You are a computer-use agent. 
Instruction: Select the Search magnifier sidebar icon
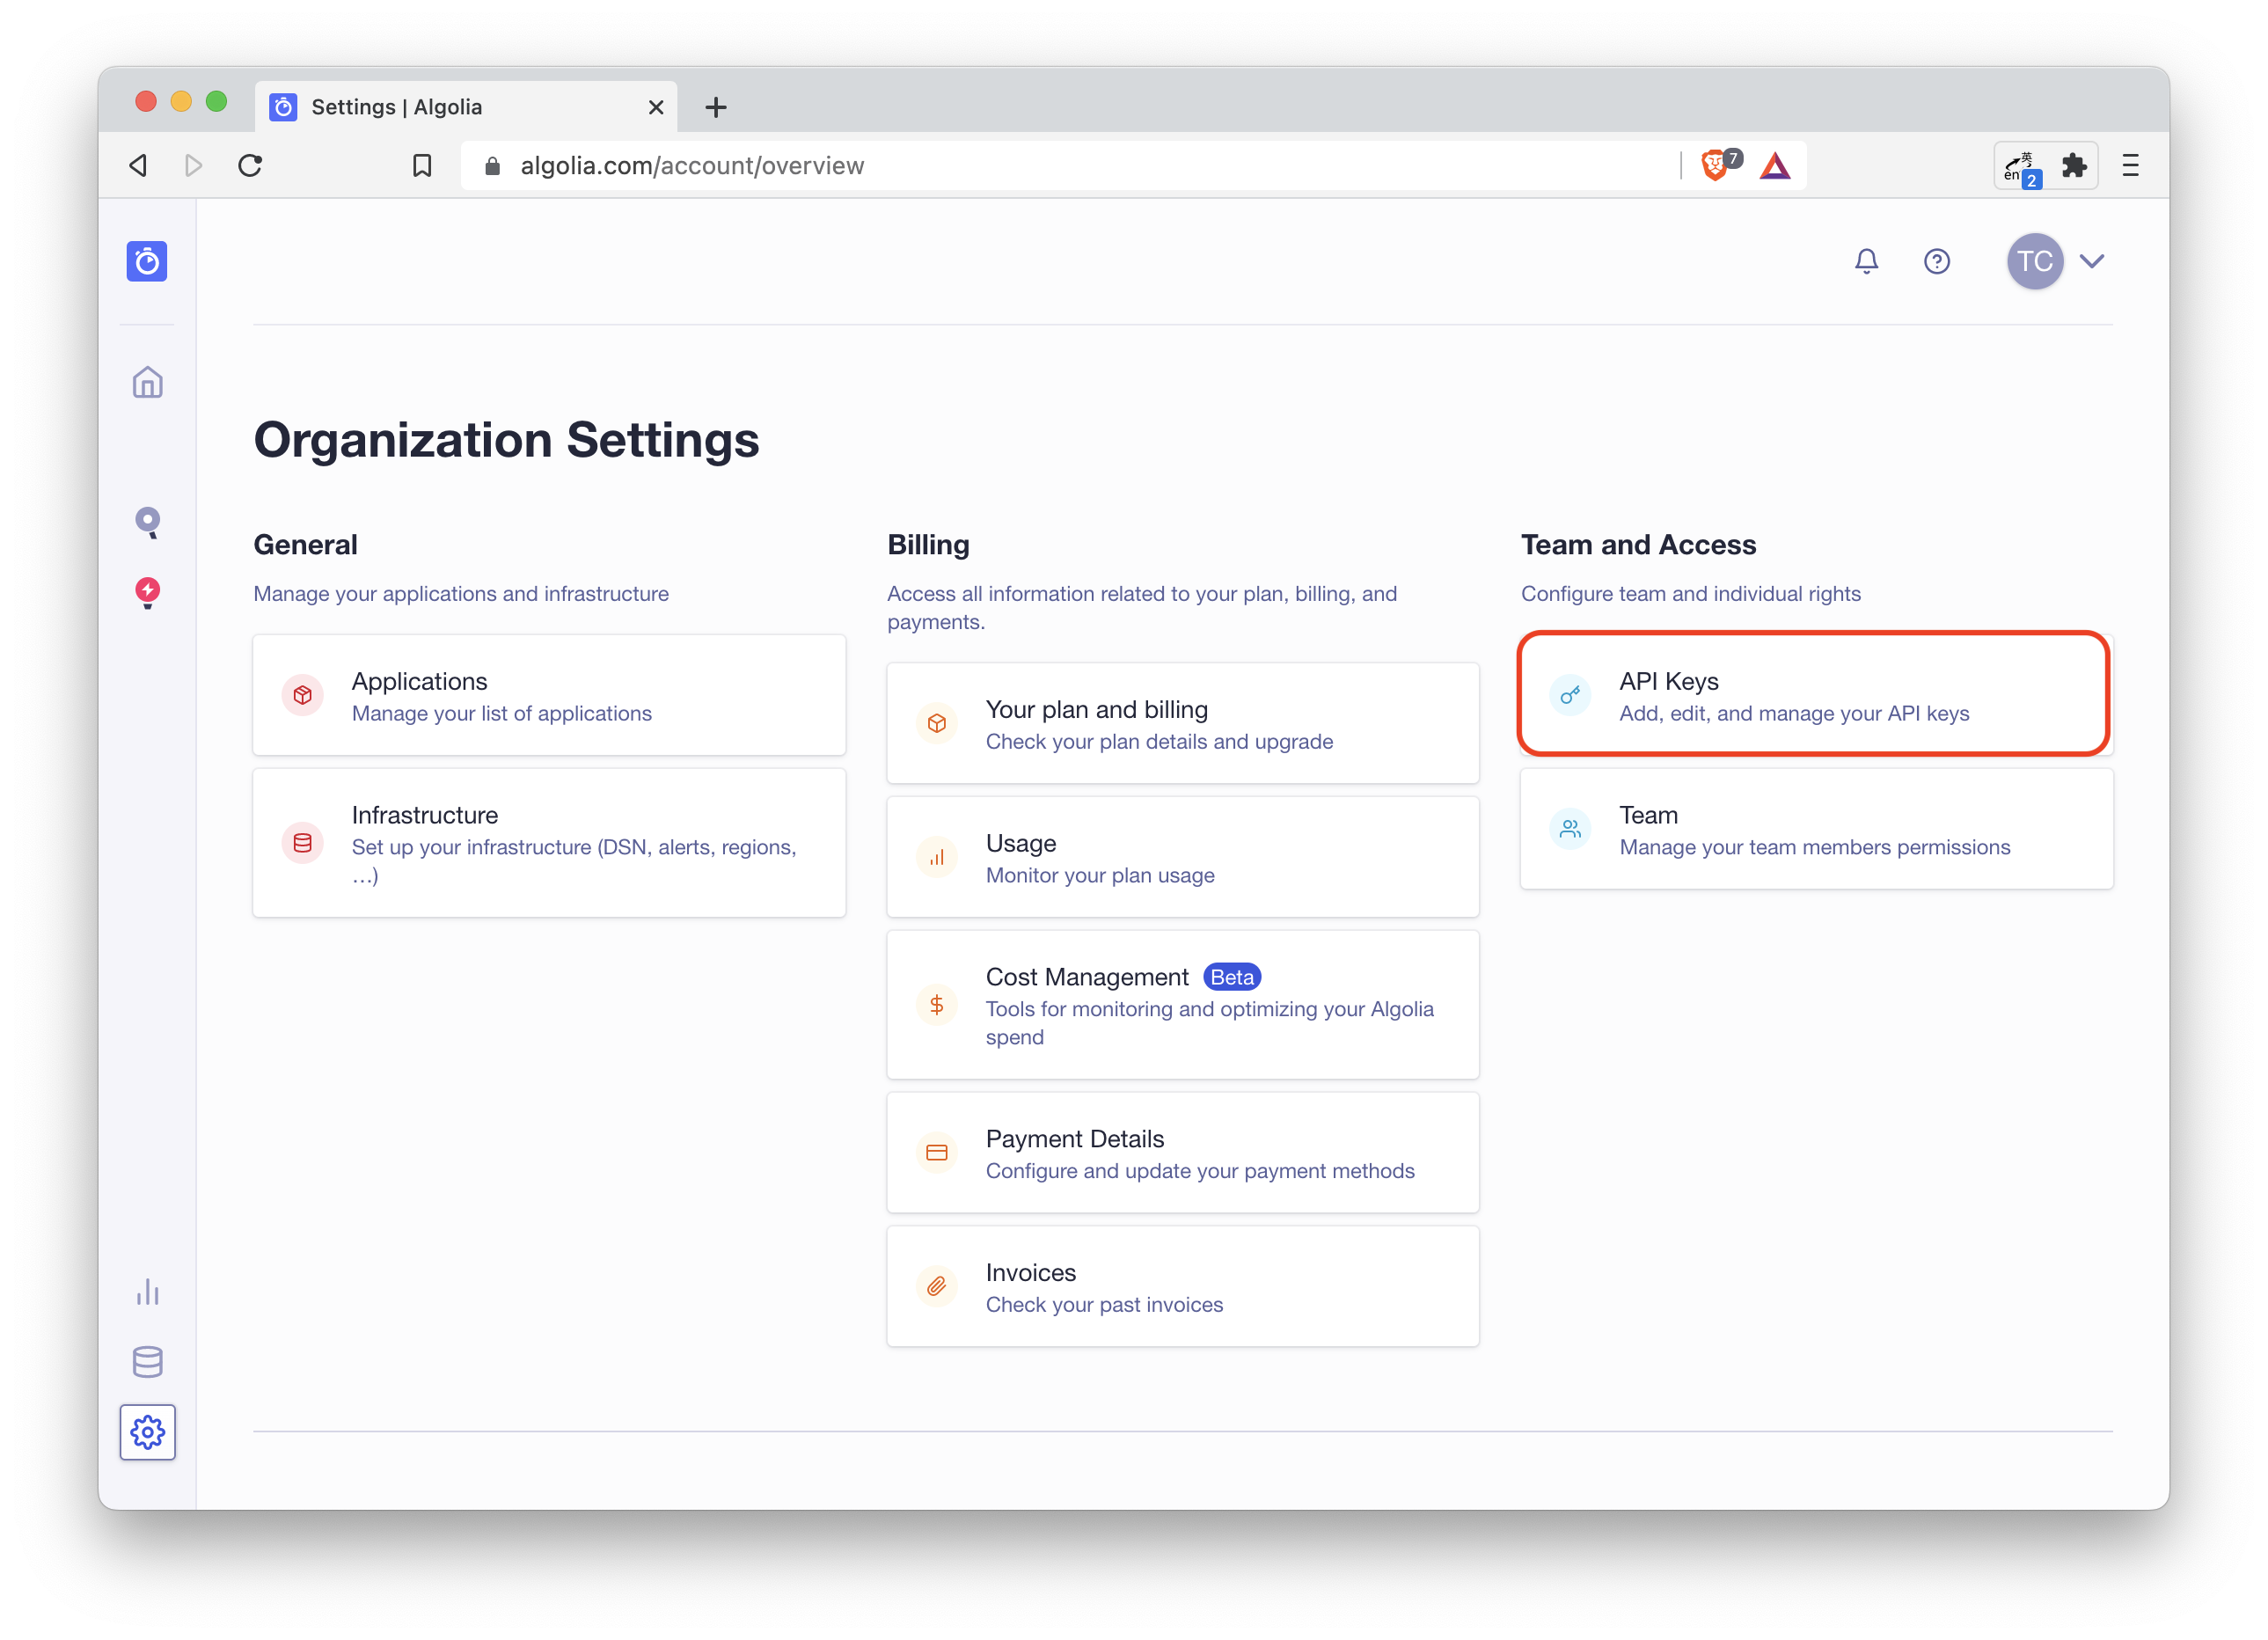147,522
